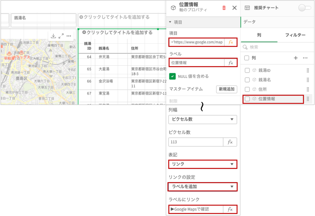Uncheck NULL 値を含める checkbox
The height and width of the screenshot is (216, 315).
[172, 76]
